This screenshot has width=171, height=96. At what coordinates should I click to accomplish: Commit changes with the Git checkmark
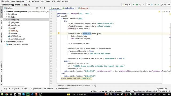155,5
